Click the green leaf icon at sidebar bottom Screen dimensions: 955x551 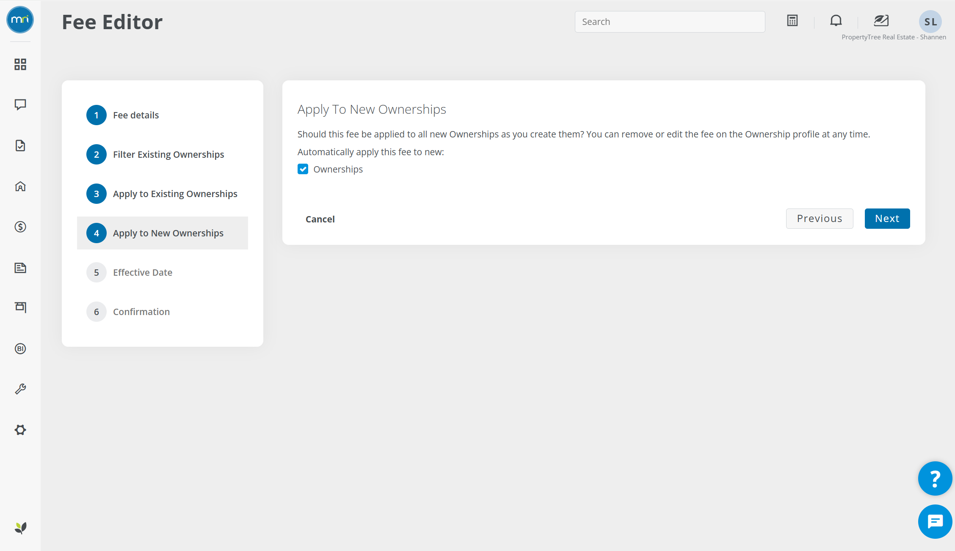pyautogui.click(x=20, y=528)
